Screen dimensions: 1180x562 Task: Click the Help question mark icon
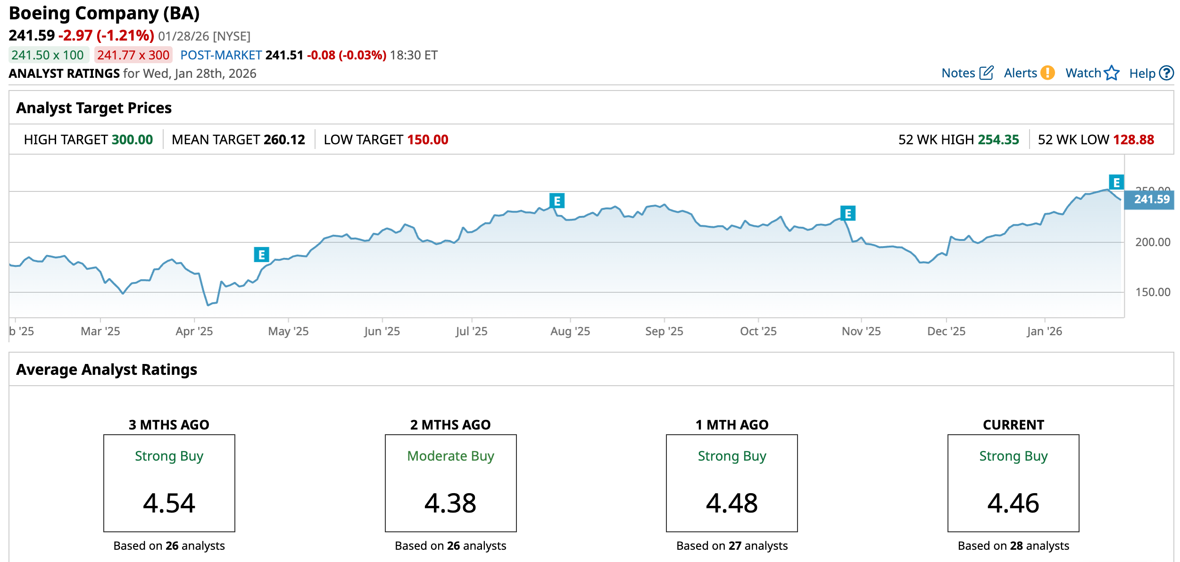coord(1166,73)
